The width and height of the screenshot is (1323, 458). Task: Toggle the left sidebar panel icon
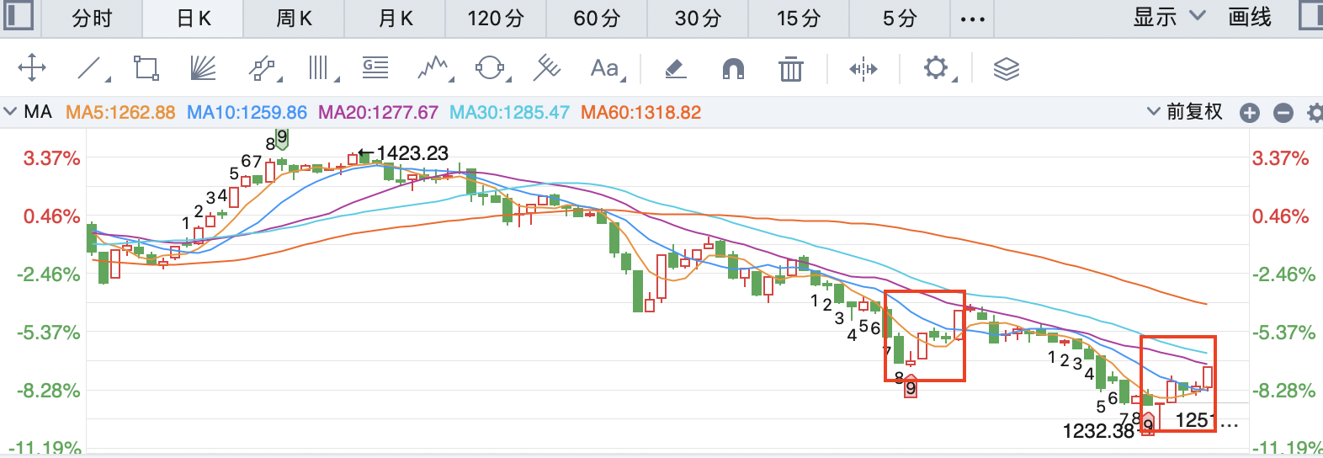click(18, 17)
